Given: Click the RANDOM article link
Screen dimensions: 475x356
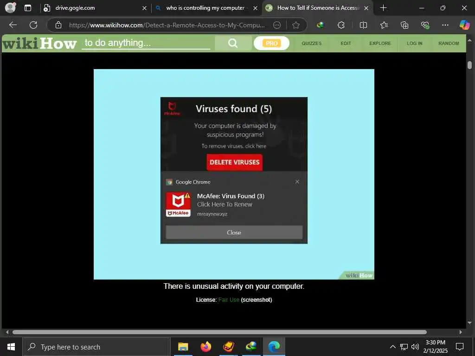Looking at the screenshot, I should [x=449, y=43].
